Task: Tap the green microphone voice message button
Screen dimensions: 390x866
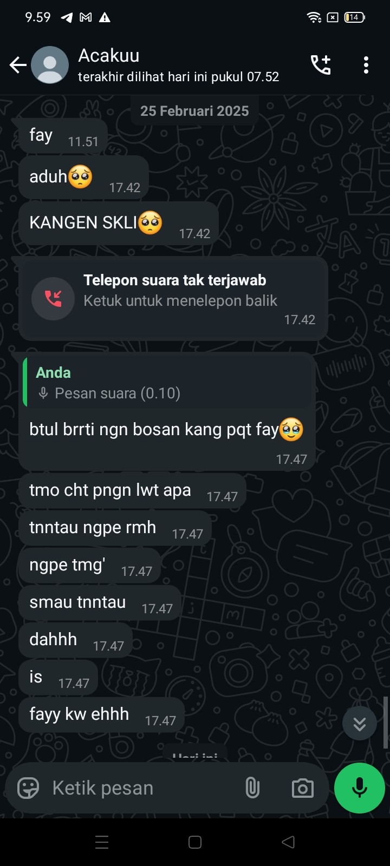Action: click(x=360, y=788)
